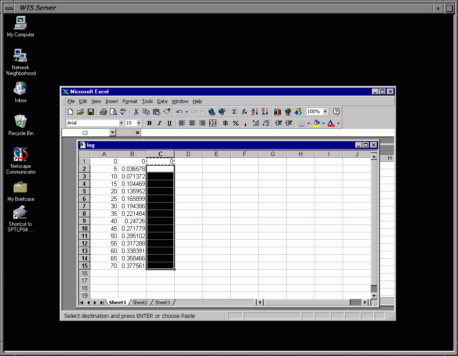
Task: Select row 16 header
Action: point(84,273)
